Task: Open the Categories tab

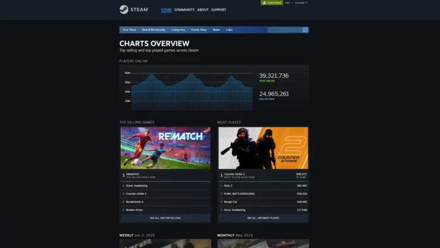Action: pos(178,30)
